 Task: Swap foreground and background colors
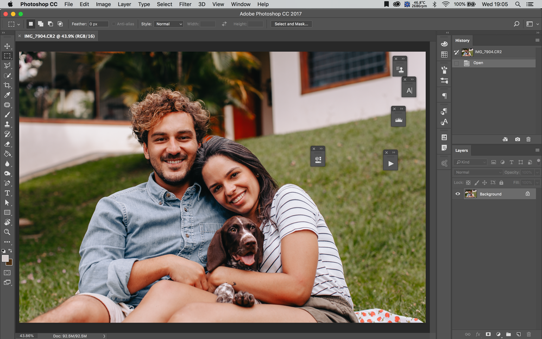pyautogui.click(x=10, y=250)
